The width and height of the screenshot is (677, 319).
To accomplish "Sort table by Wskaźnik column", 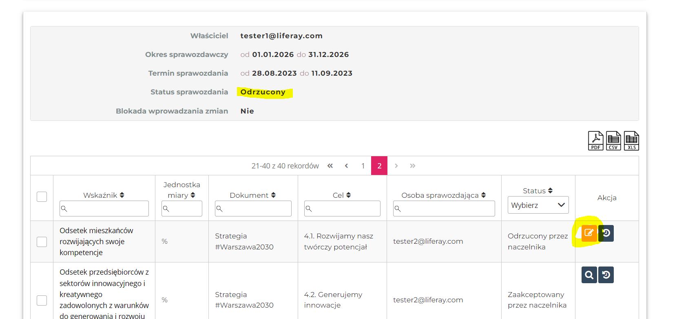I will [x=122, y=195].
